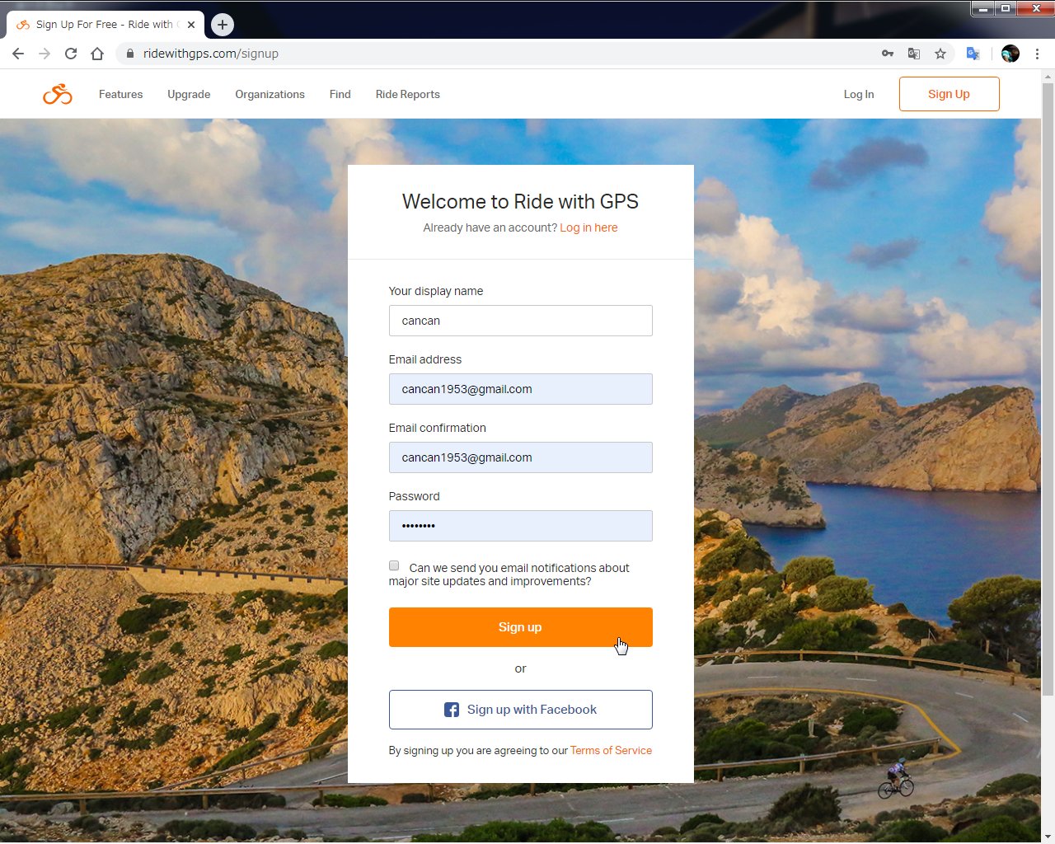Open the Terms of Service link

pyautogui.click(x=611, y=750)
